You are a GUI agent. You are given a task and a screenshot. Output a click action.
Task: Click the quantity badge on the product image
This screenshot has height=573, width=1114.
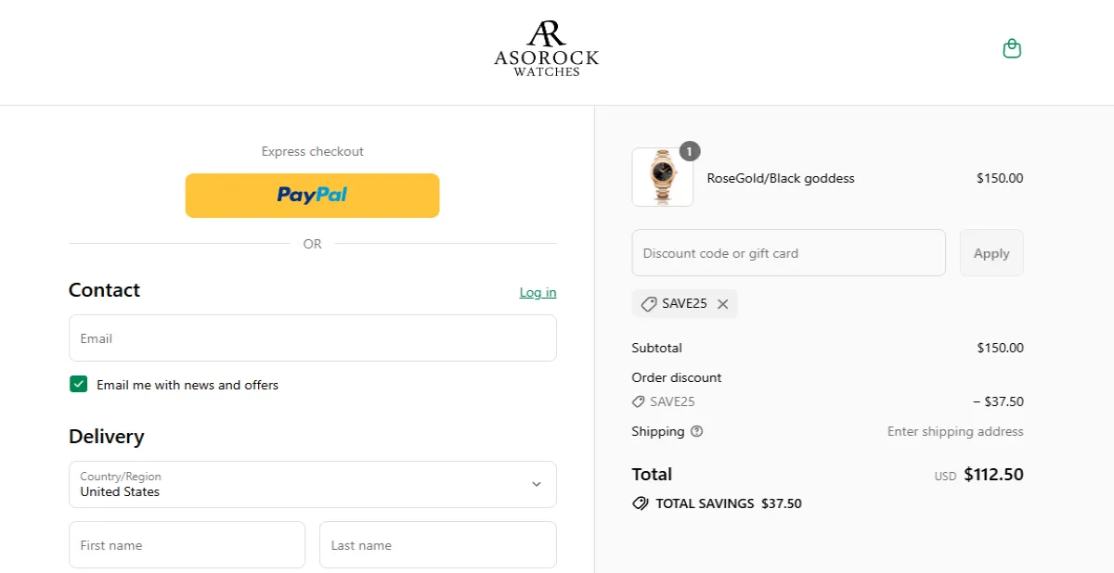click(690, 151)
